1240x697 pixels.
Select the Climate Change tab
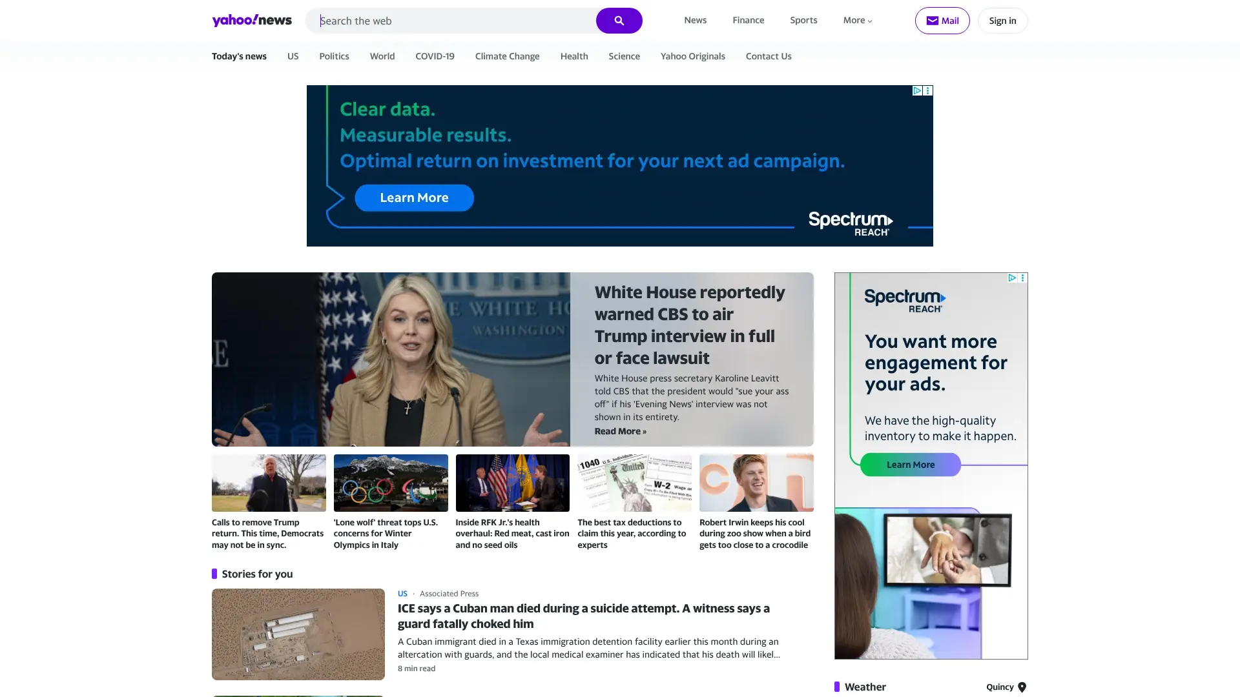point(507,56)
